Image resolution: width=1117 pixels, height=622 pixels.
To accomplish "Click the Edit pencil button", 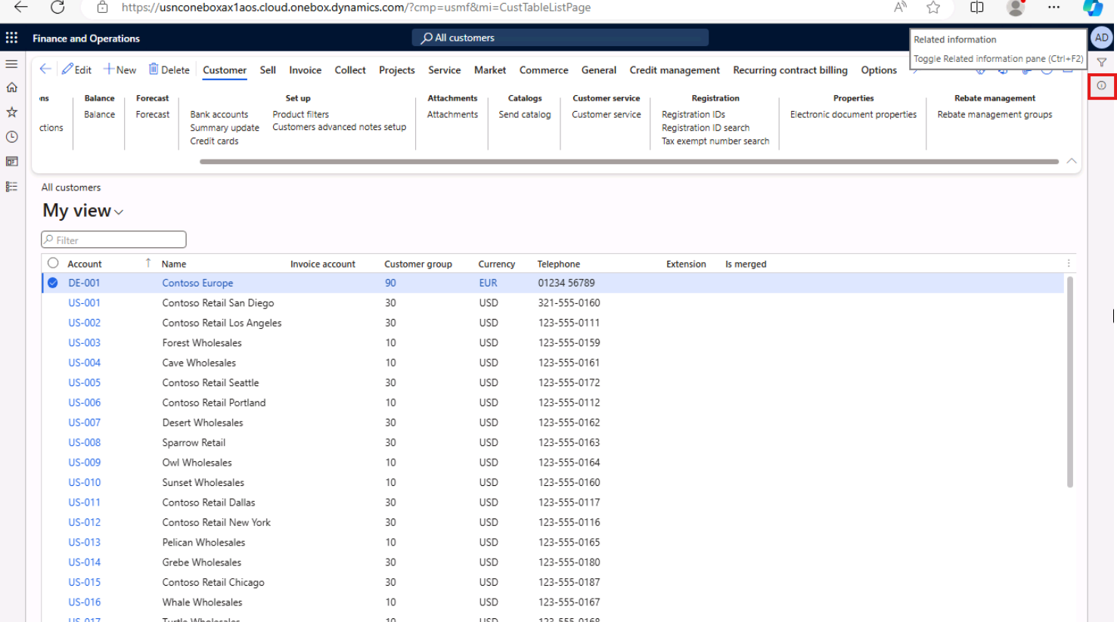I will click(x=76, y=70).
